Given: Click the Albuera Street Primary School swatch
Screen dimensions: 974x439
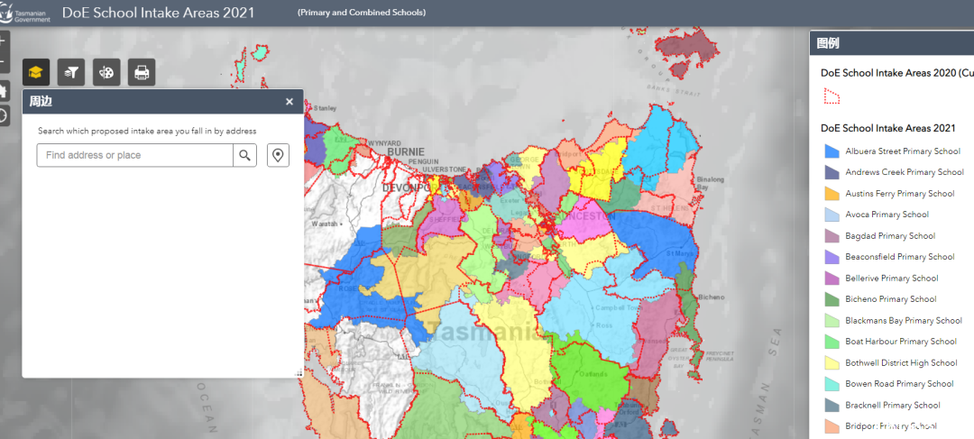Looking at the screenshot, I should (x=832, y=151).
